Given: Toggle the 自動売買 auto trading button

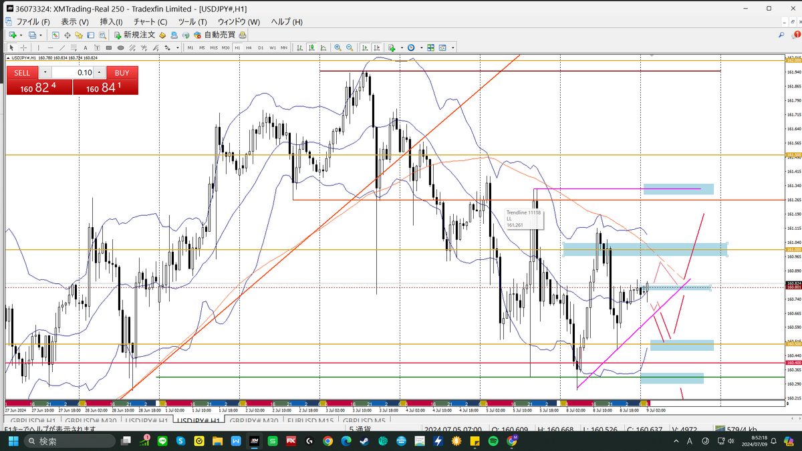Looking at the screenshot, I should [x=213, y=35].
